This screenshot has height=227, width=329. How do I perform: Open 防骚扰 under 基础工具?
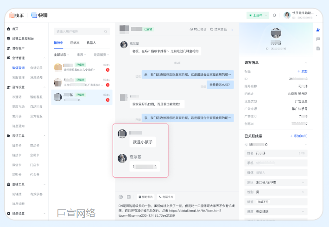(17, 194)
